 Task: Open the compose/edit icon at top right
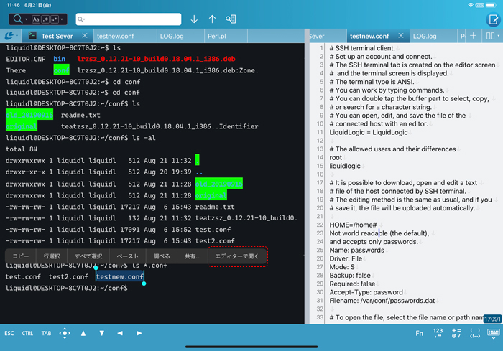(x=490, y=19)
